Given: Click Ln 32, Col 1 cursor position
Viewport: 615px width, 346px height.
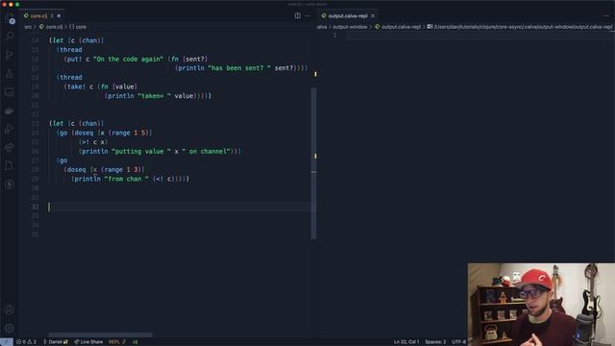Looking at the screenshot, I should click(406, 342).
